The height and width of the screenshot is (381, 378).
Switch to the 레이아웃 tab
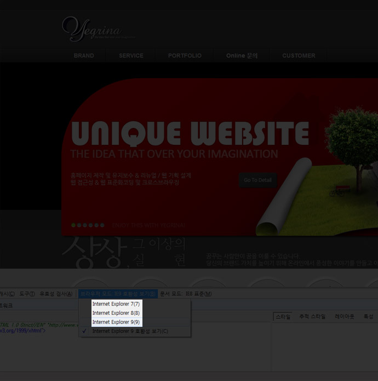(345, 316)
